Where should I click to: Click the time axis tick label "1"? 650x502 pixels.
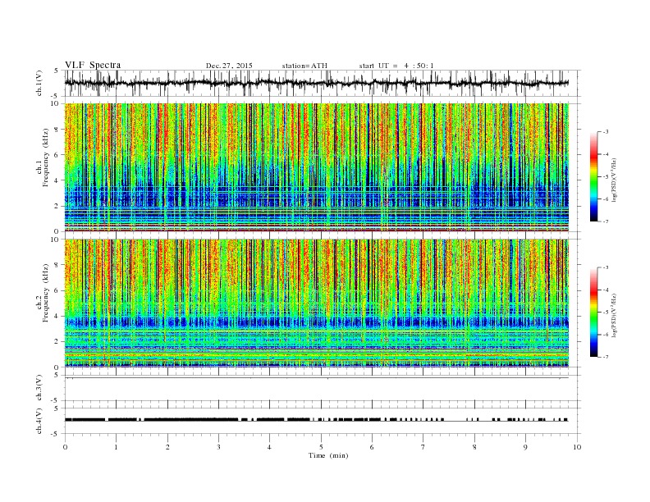[x=116, y=447]
